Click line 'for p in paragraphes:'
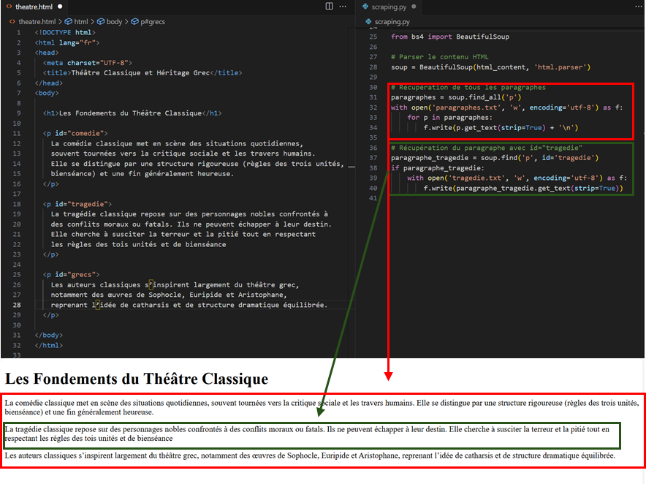 [x=450, y=118]
